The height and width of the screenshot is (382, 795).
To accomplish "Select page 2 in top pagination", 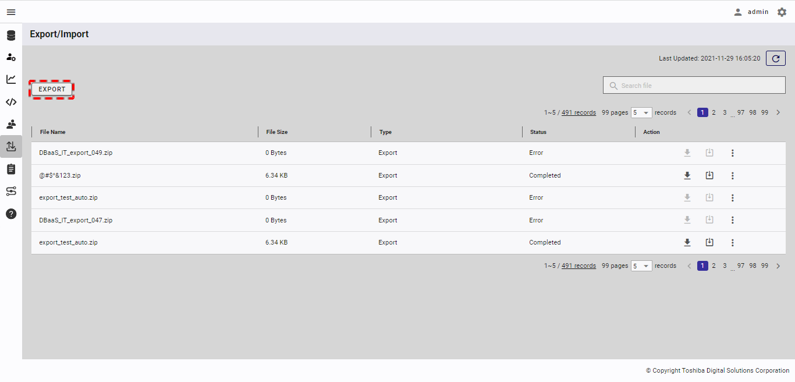I will click(x=714, y=112).
